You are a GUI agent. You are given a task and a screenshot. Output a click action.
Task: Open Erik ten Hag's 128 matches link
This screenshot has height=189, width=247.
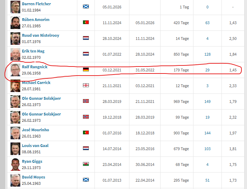(x=207, y=54)
